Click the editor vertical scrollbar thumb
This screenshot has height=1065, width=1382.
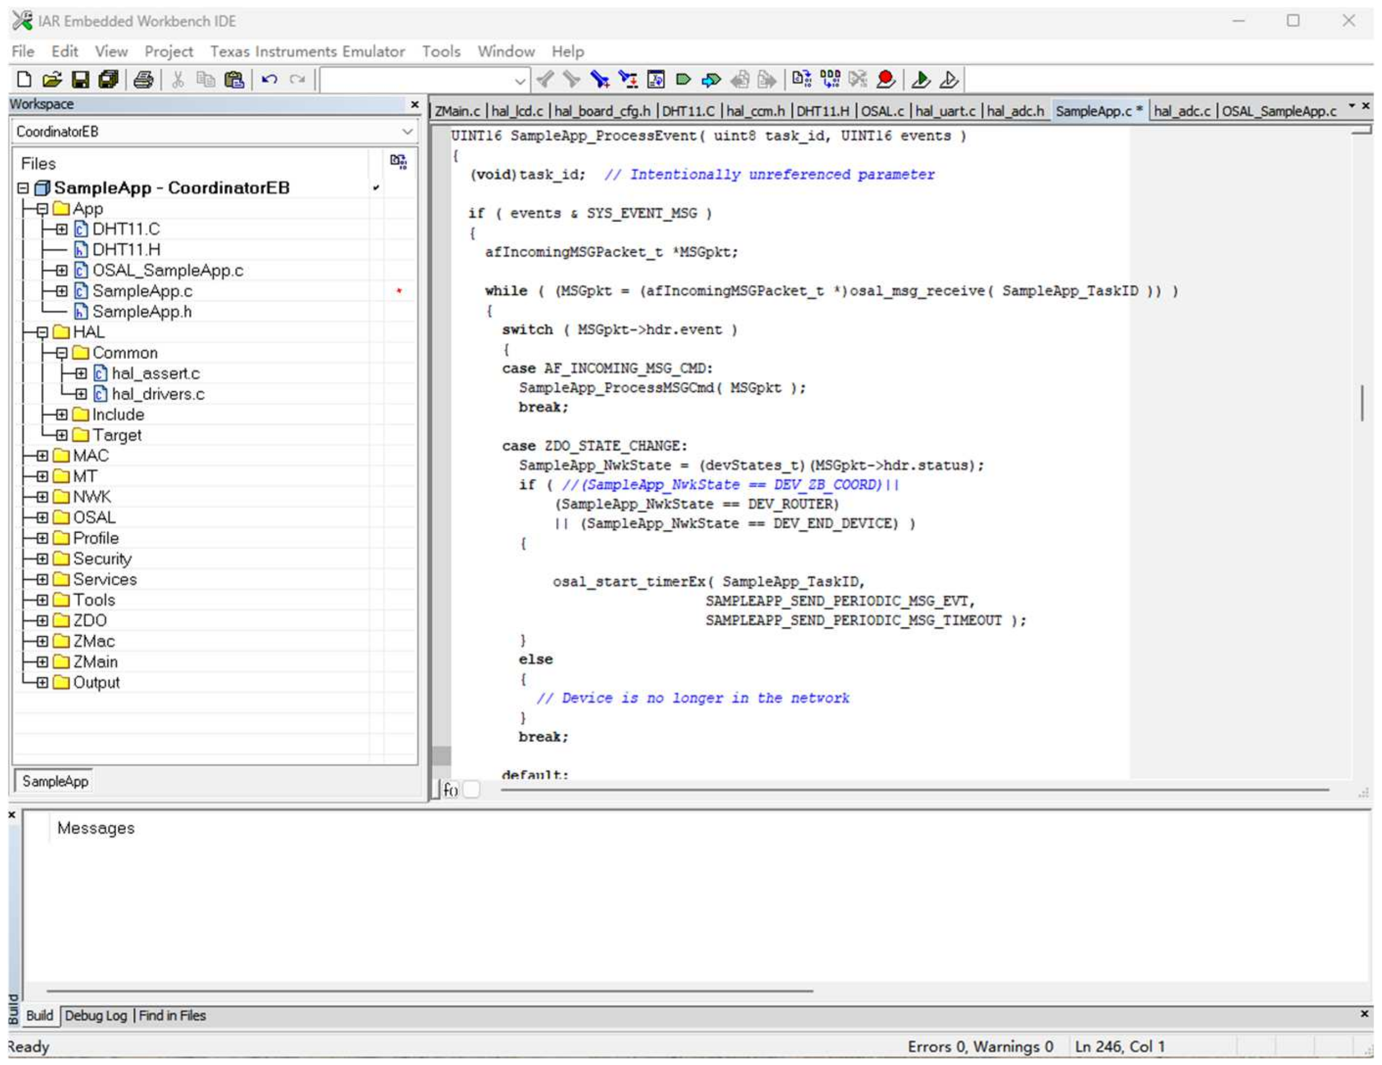click(1362, 403)
